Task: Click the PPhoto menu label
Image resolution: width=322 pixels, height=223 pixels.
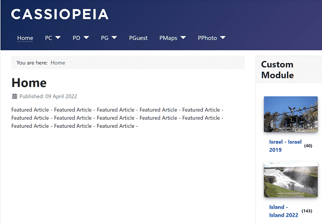Action: click(x=207, y=38)
